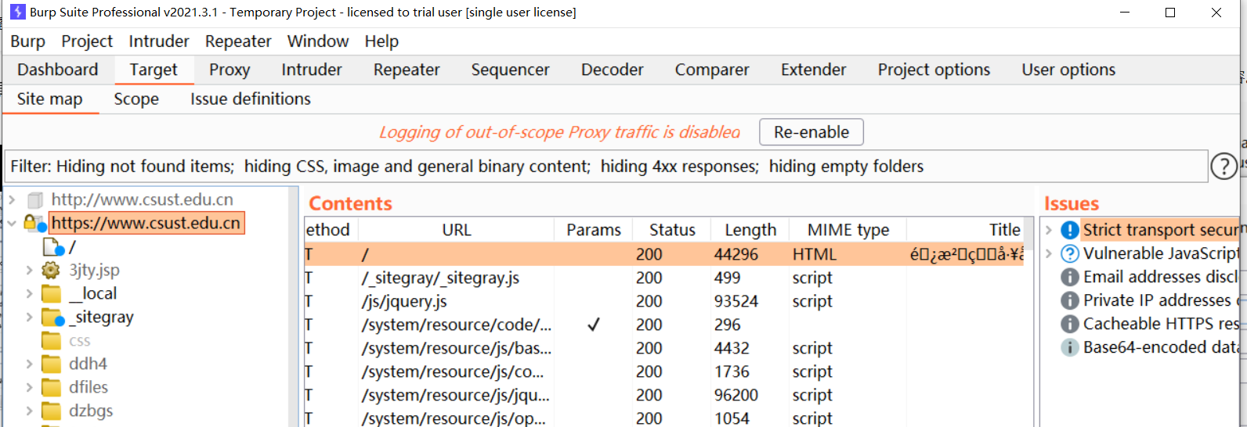
Task: Open the Project menu
Action: [x=87, y=41]
